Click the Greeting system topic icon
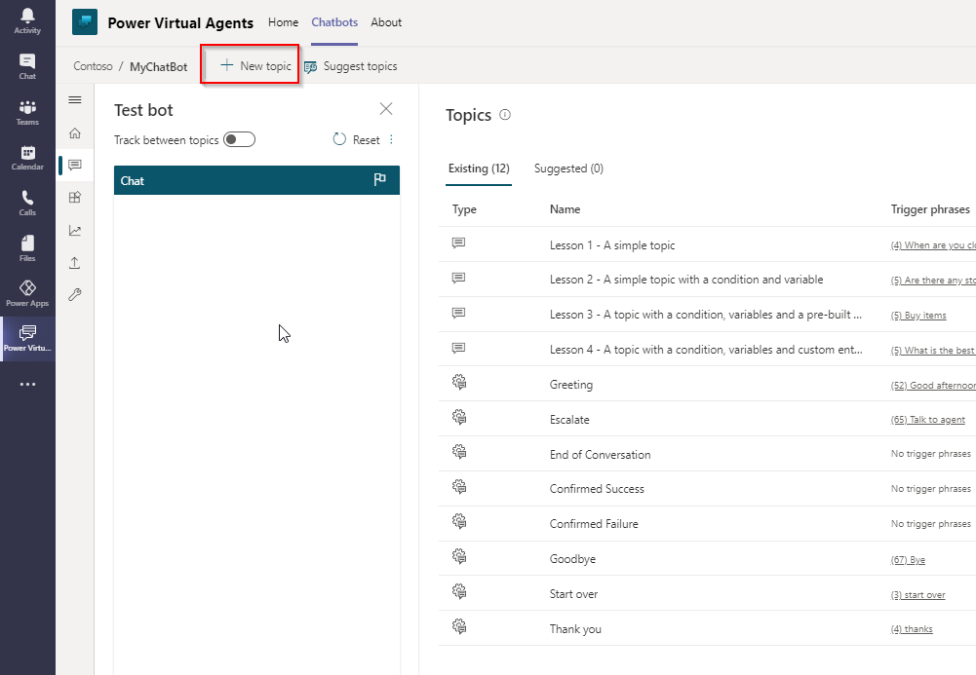This screenshot has height=675, width=976. click(459, 382)
